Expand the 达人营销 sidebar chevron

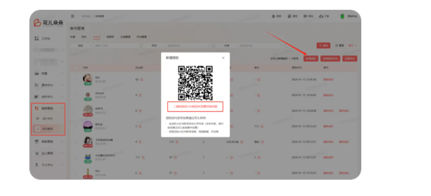pos(62,153)
